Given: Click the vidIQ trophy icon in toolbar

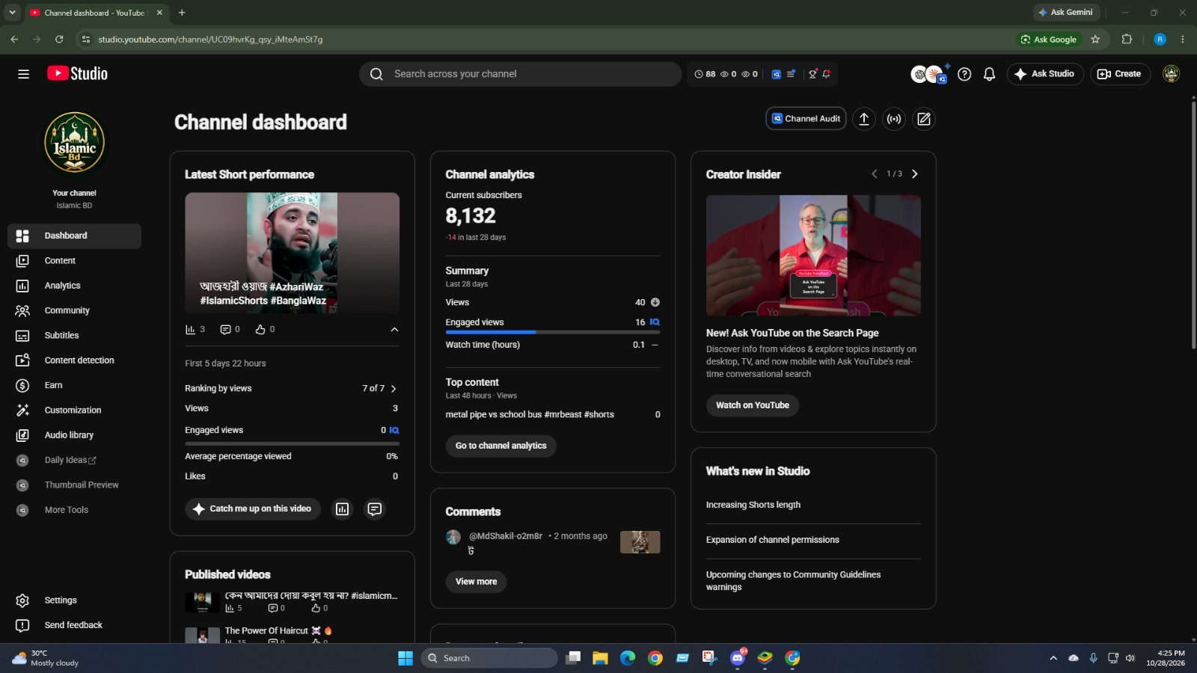Looking at the screenshot, I should pyautogui.click(x=812, y=74).
